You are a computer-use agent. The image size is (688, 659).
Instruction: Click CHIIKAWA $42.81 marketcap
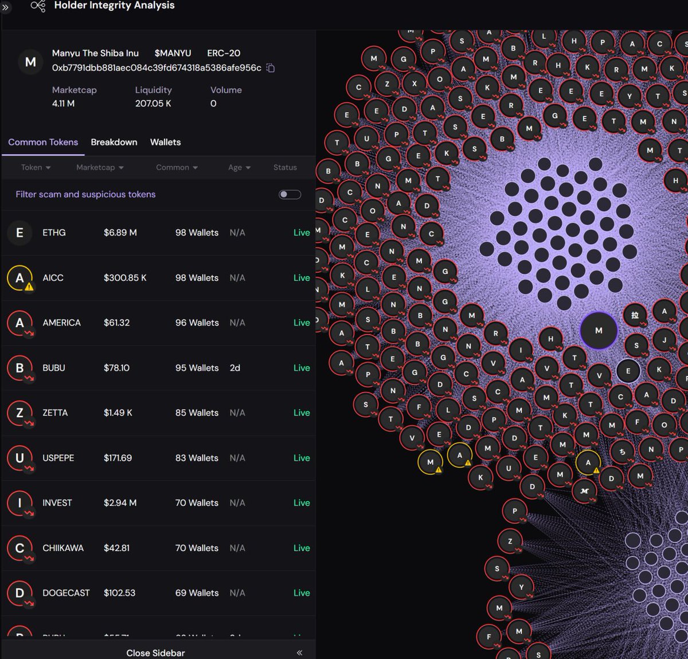coord(116,548)
